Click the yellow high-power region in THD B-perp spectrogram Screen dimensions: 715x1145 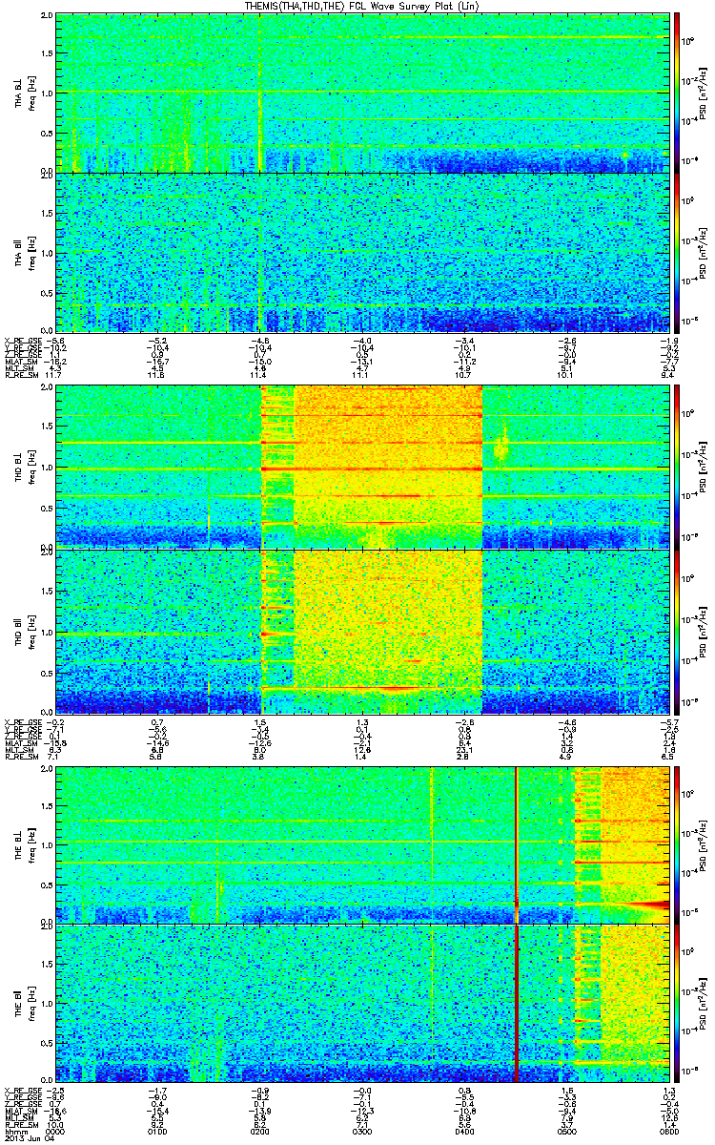(x=388, y=465)
